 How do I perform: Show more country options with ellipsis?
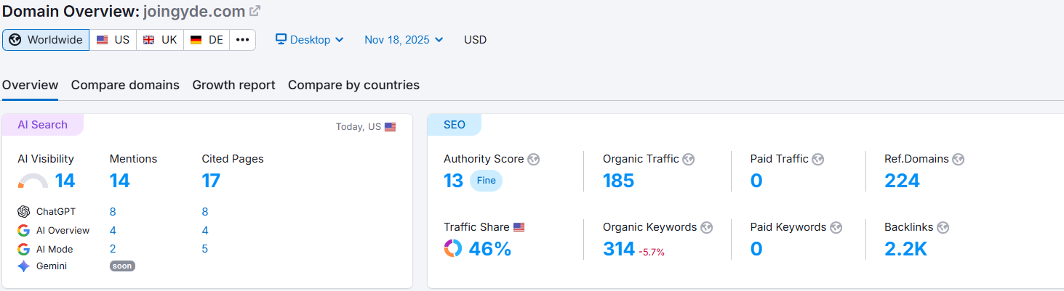tap(242, 40)
